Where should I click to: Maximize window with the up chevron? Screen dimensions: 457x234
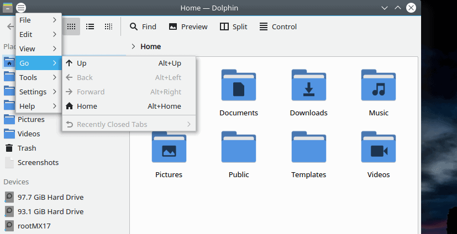[x=398, y=8]
